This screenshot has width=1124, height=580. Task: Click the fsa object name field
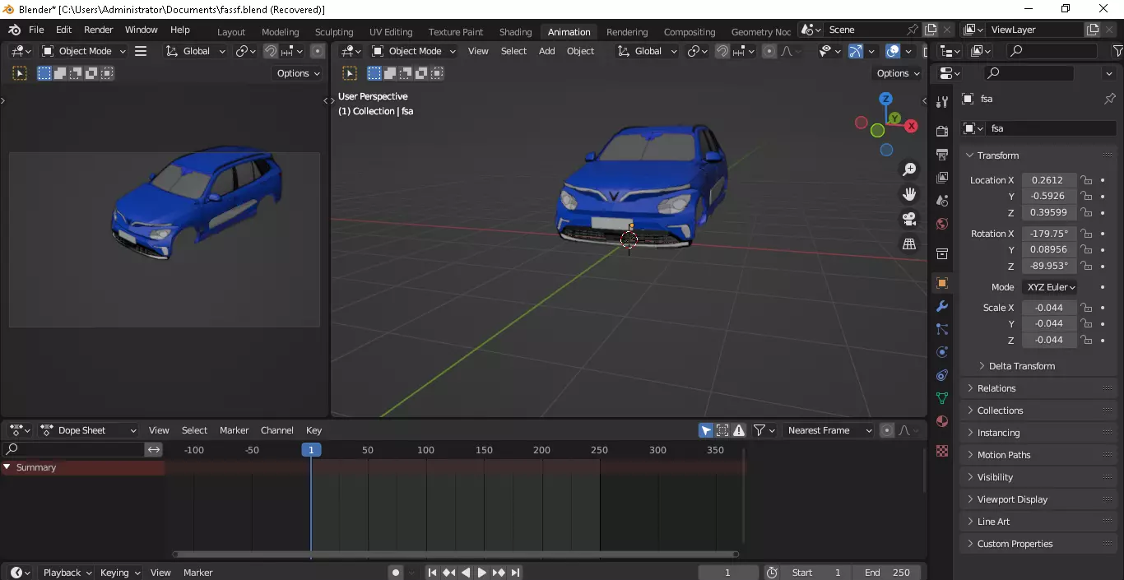pos(1049,128)
